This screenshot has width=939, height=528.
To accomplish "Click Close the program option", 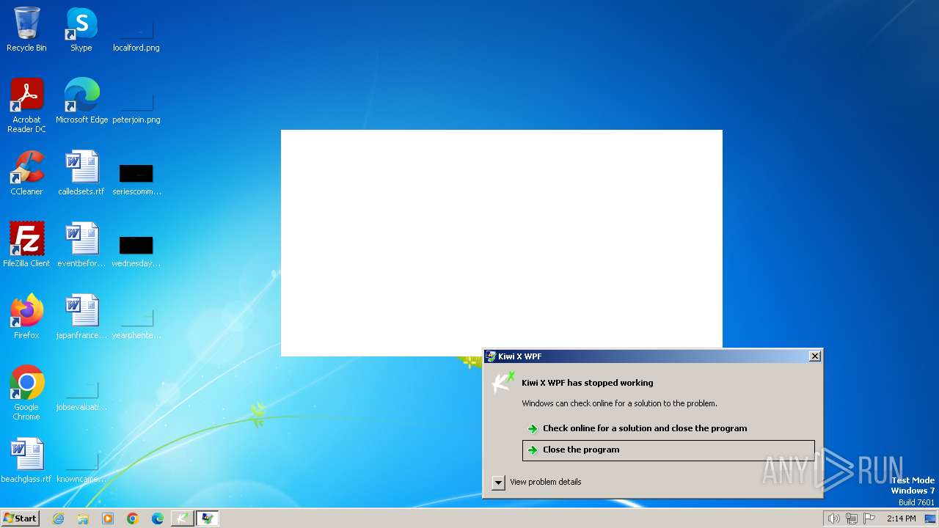I will click(x=668, y=450).
